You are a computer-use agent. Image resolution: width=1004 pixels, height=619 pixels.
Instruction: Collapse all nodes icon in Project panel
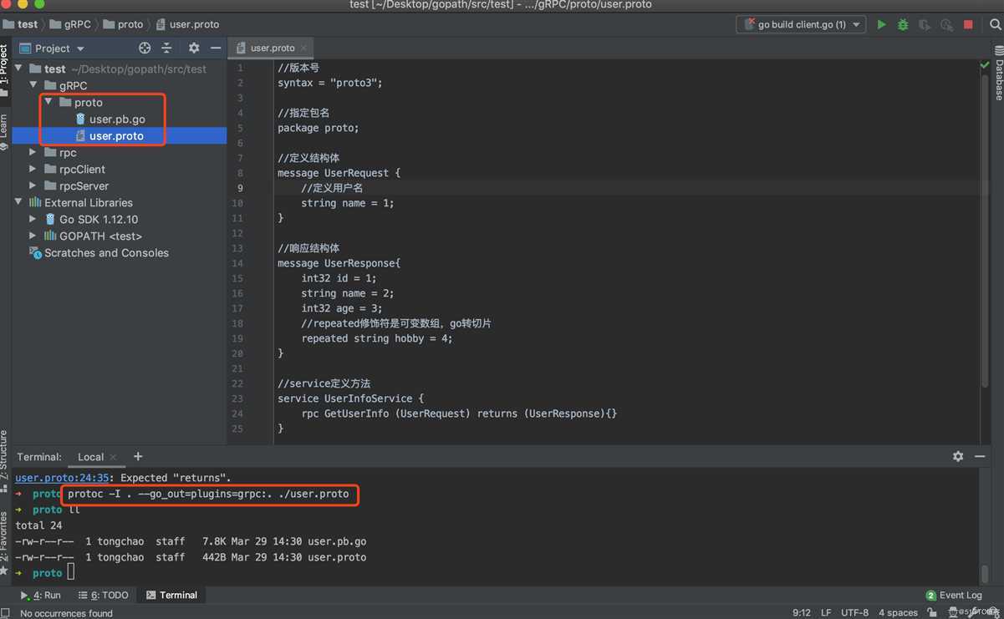(x=166, y=48)
